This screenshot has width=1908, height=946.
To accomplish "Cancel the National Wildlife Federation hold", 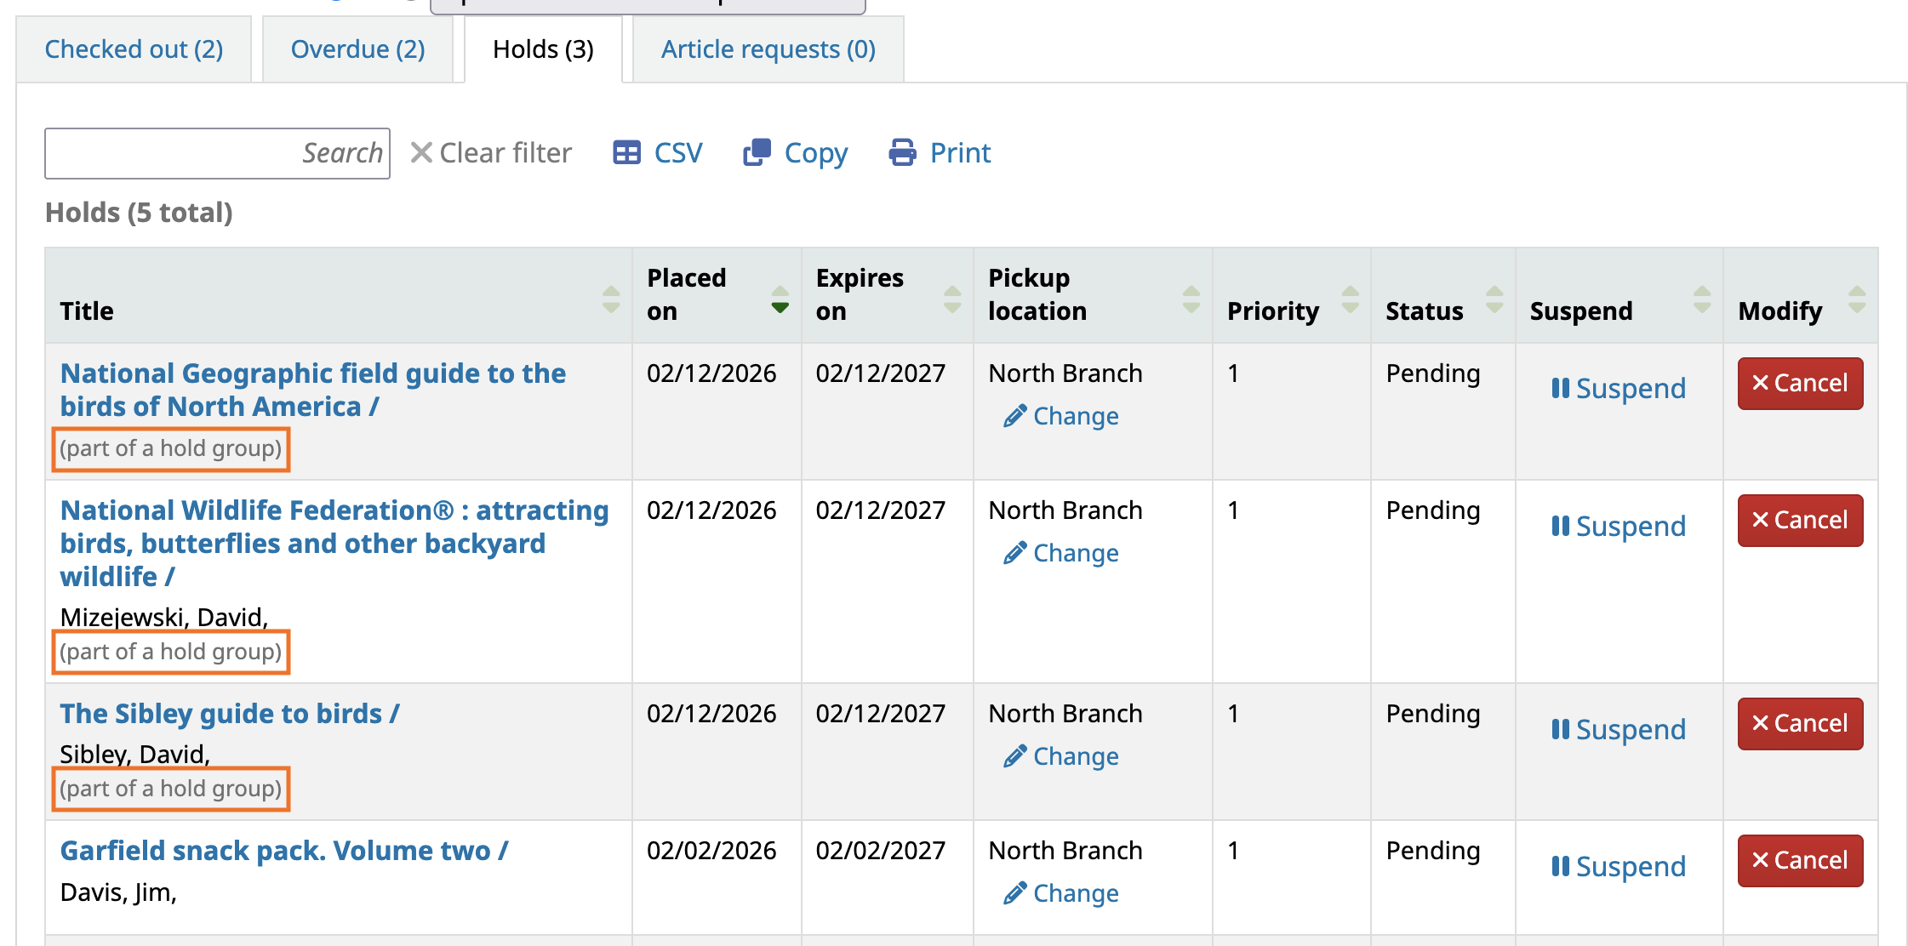I will click(x=1800, y=520).
